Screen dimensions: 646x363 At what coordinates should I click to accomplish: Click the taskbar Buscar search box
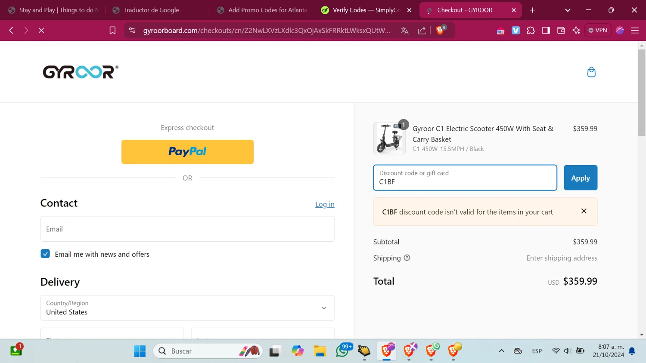pos(208,351)
